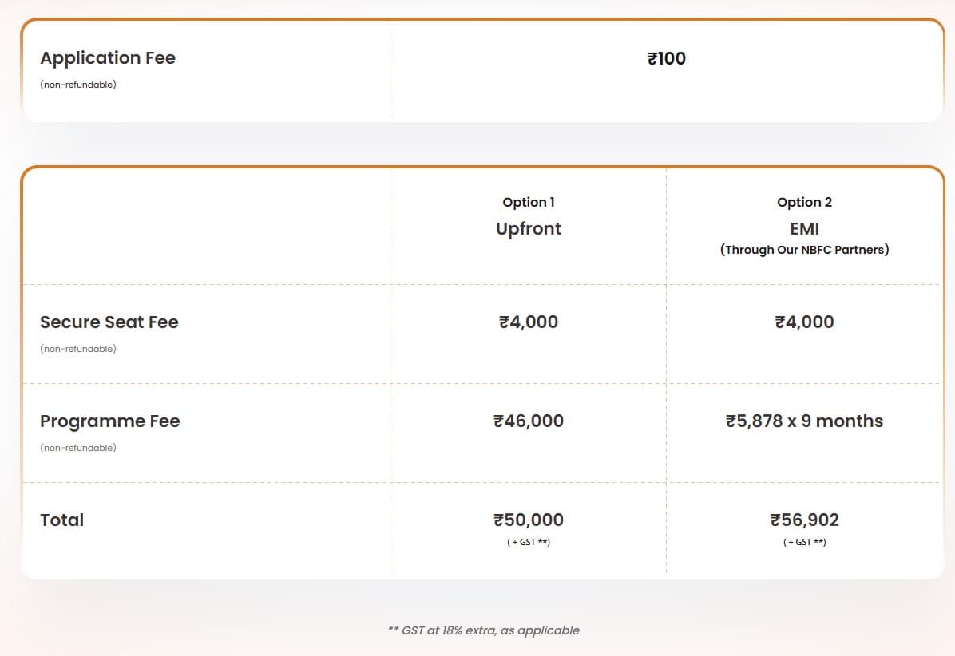Click the Secure Seat Fee label
The height and width of the screenshot is (656, 955).
pyautogui.click(x=109, y=322)
